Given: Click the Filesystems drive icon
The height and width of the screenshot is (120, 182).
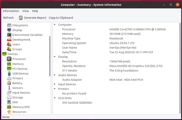Looking at the screenshot, I should pos(9,25).
